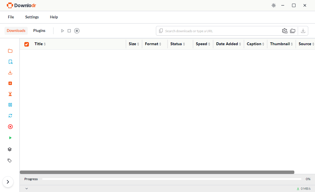
Task: Toggle light/dark theme sun icon
Action: click(273, 5)
